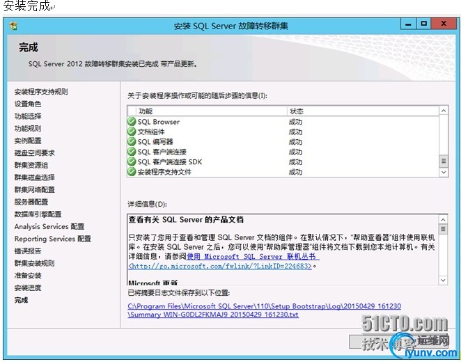Select the 错误报告 step

pos(28,251)
